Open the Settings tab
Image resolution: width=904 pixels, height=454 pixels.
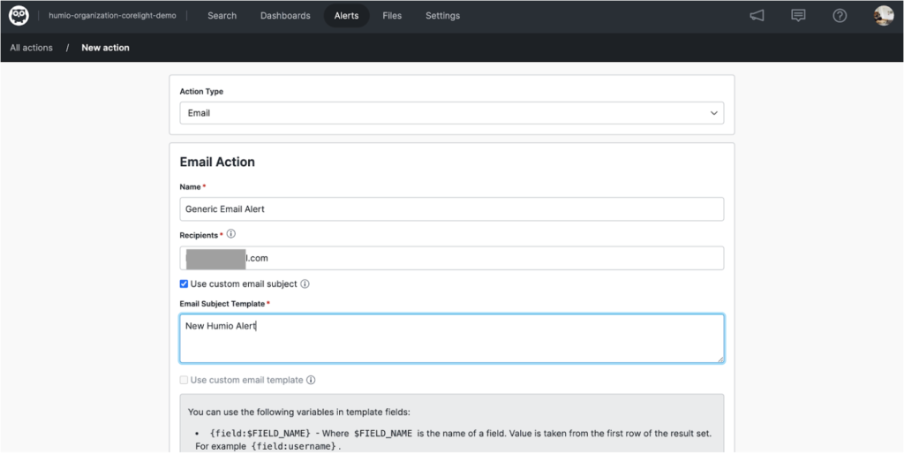pos(443,16)
